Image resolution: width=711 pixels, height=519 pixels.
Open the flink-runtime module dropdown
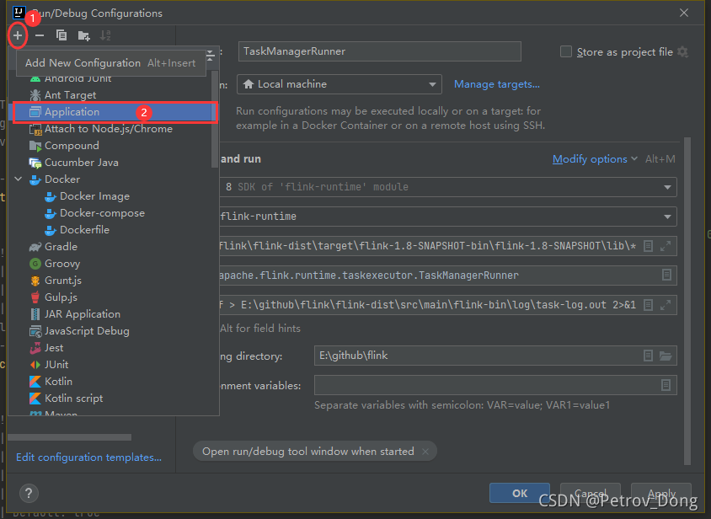point(446,217)
